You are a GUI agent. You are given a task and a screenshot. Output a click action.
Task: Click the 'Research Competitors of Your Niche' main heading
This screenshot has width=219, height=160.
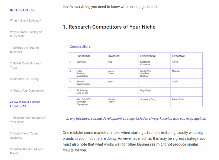click(109, 27)
